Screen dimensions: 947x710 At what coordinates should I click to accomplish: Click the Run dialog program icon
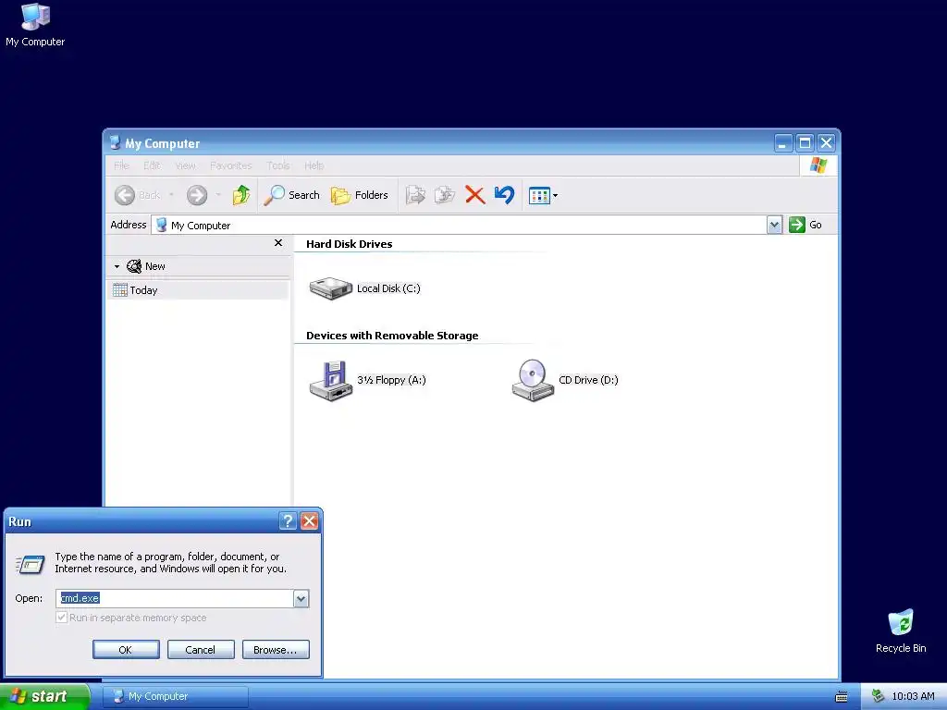click(30, 565)
